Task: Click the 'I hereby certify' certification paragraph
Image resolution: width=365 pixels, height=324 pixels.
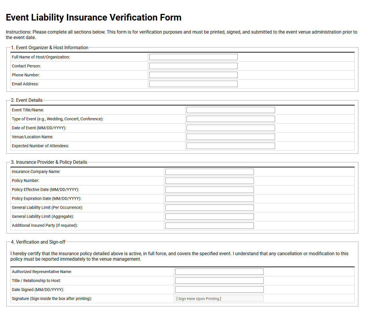Action: (x=179, y=256)
